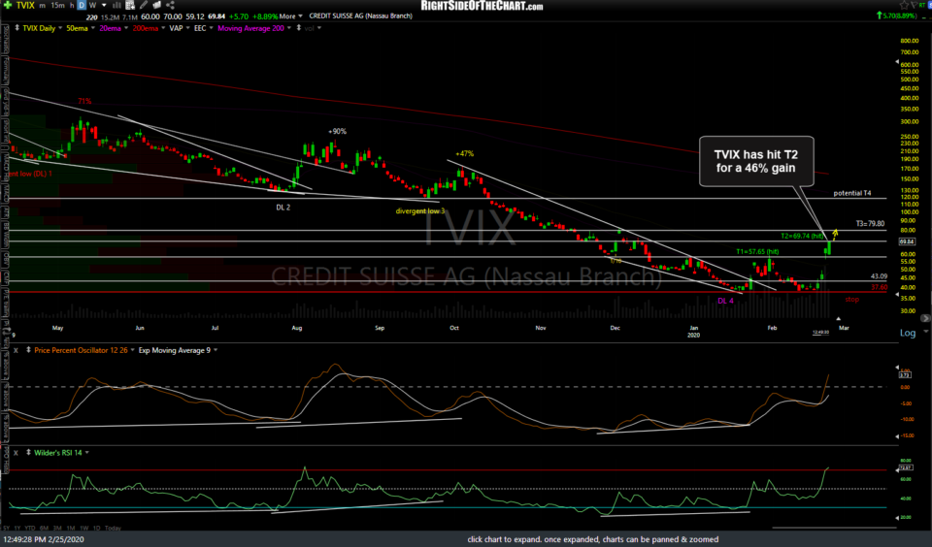Switch to the 15m timeframe
The width and height of the screenshot is (932, 547).
(57, 6)
